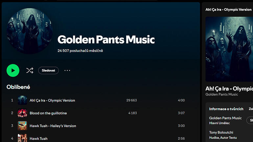Click the Golden Pants Music artist heading
The image size is (253, 142).
pos(106,40)
